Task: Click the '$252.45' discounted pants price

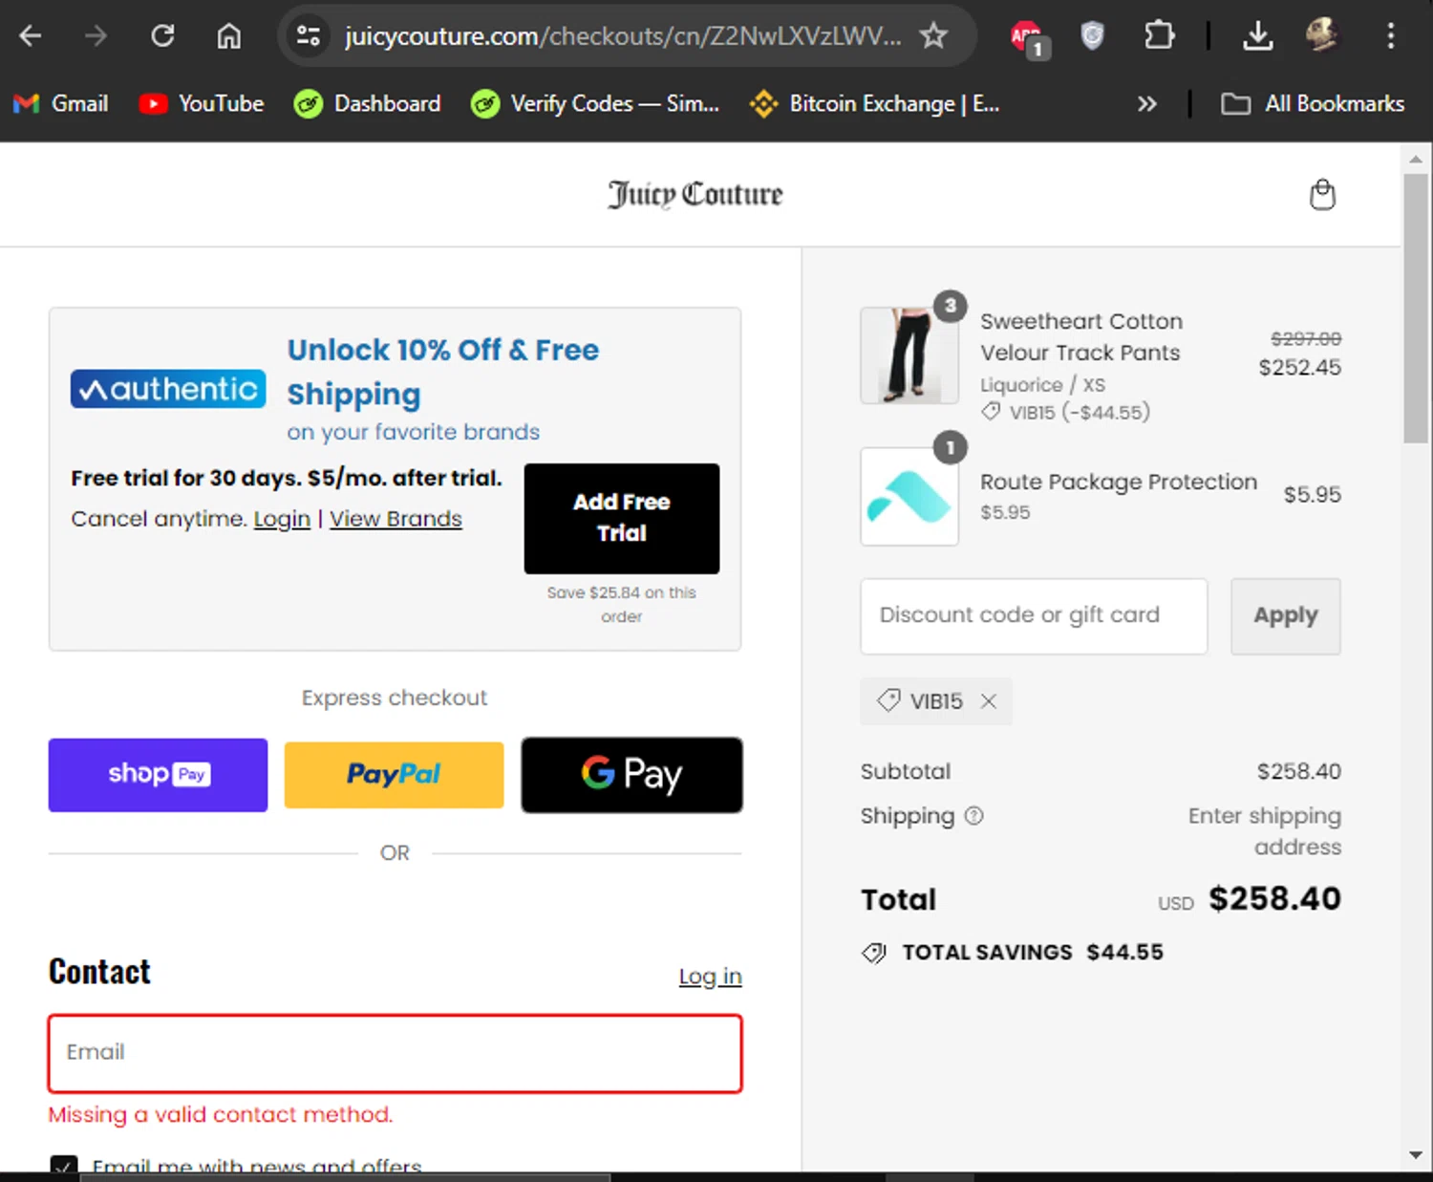Action: point(1299,367)
